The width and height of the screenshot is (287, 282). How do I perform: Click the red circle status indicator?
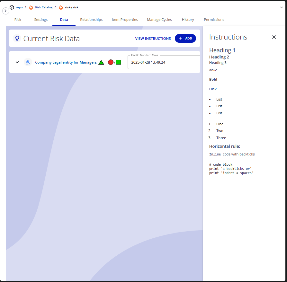point(111,62)
